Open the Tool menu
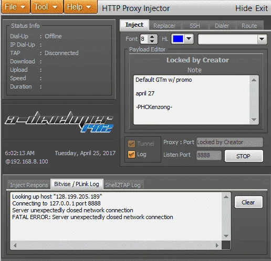Screen dimensions: 271x261 coord(47,7)
